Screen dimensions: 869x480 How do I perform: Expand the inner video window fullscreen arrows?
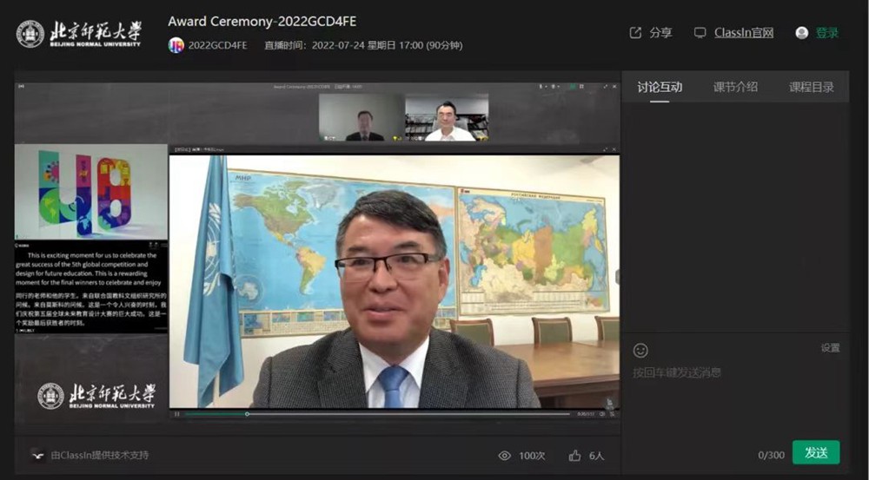(x=605, y=149)
